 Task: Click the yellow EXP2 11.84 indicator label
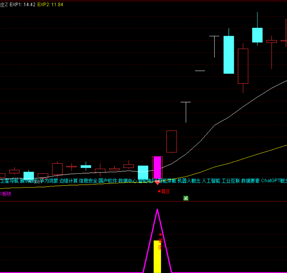tap(50, 5)
